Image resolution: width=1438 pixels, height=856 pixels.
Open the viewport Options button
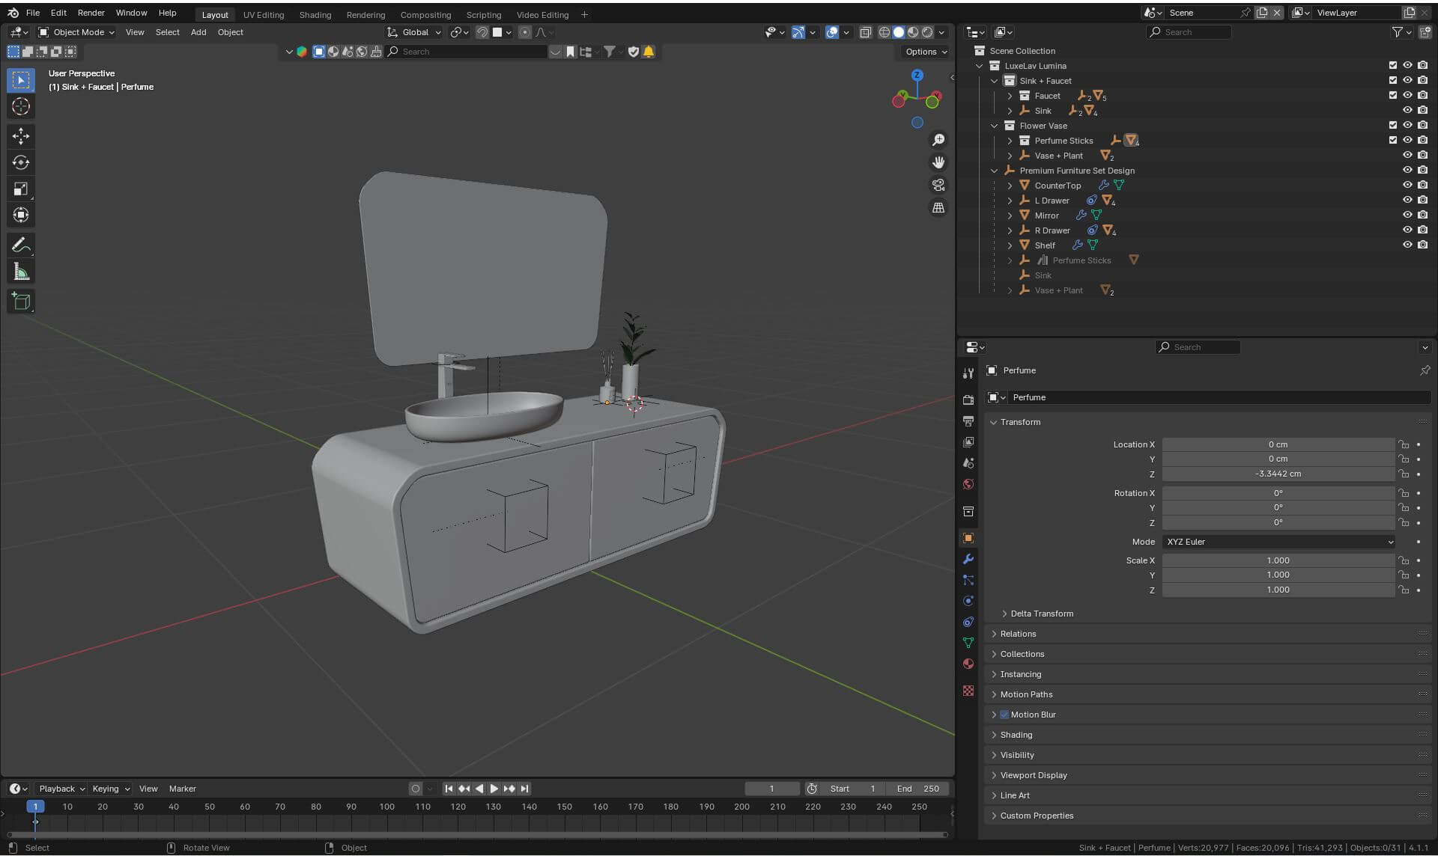pyautogui.click(x=925, y=52)
